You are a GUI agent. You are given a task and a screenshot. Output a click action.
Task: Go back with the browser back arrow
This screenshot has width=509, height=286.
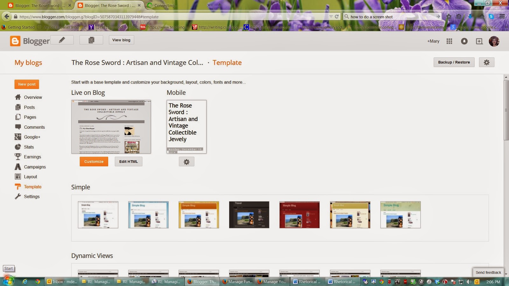(7, 17)
